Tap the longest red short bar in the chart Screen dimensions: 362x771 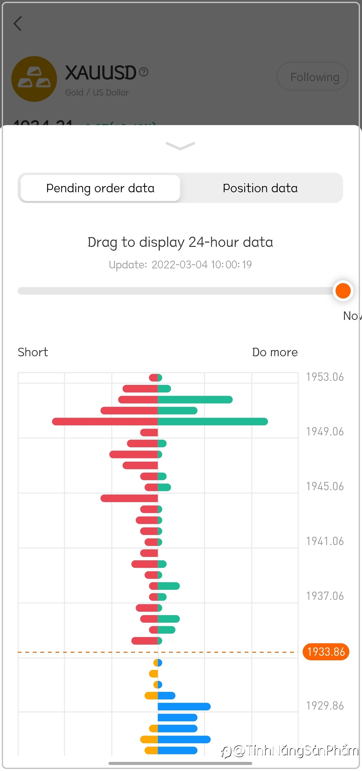[x=104, y=422]
